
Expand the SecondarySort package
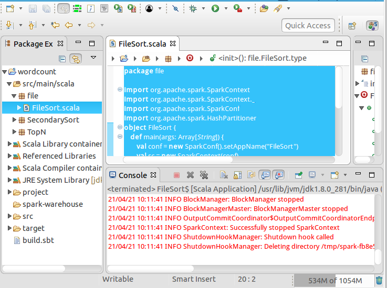pos(14,119)
